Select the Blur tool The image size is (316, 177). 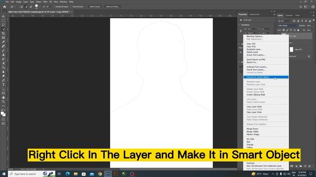point(3,72)
